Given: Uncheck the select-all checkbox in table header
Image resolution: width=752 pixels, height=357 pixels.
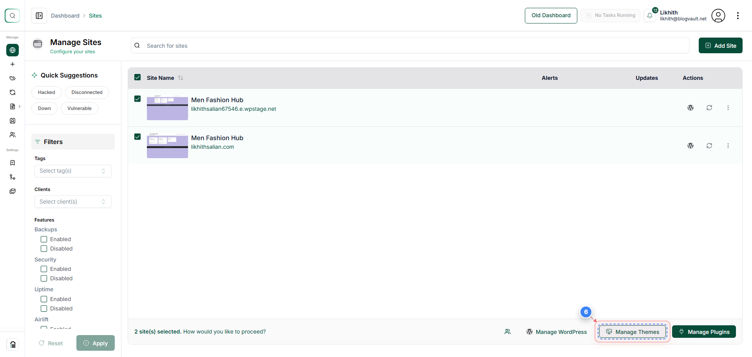Looking at the screenshot, I should (x=137, y=77).
